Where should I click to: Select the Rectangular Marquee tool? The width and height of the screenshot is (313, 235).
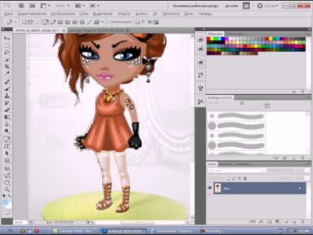pos(7,46)
